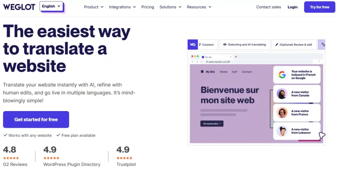Click the Google logo in the notification card
Image resolution: width=338 pixels, height=171 pixels.
pyautogui.click(x=282, y=75)
